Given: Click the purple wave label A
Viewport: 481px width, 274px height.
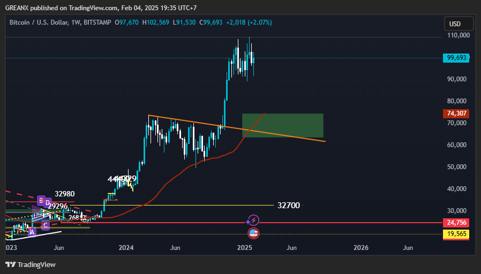Looking at the screenshot, I should coord(32,232).
